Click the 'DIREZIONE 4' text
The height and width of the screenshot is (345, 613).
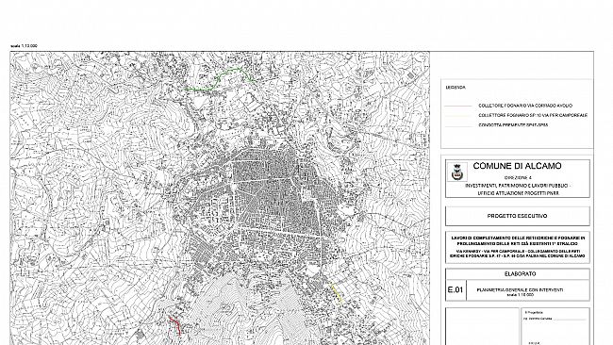(518, 177)
